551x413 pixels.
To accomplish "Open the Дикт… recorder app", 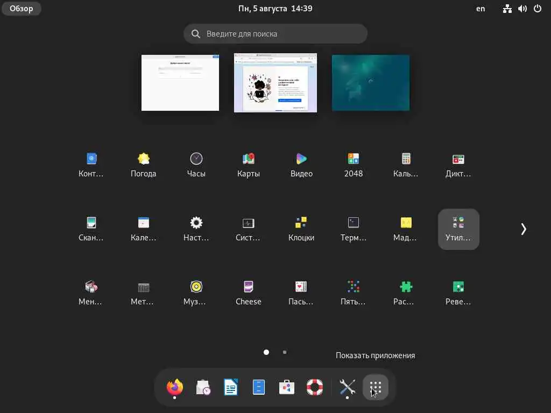I will 458,165.
